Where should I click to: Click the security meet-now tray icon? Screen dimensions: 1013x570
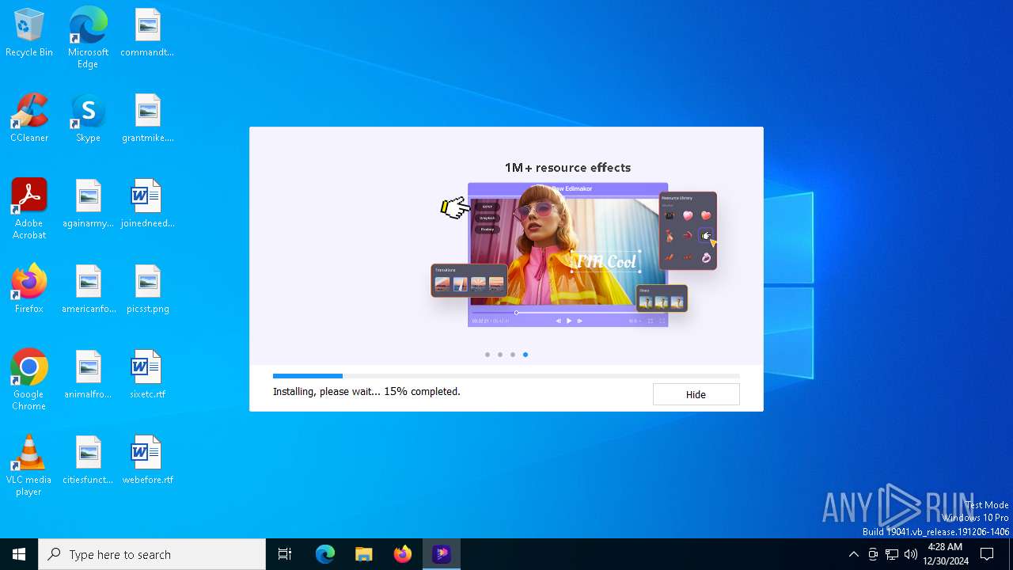tap(873, 554)
